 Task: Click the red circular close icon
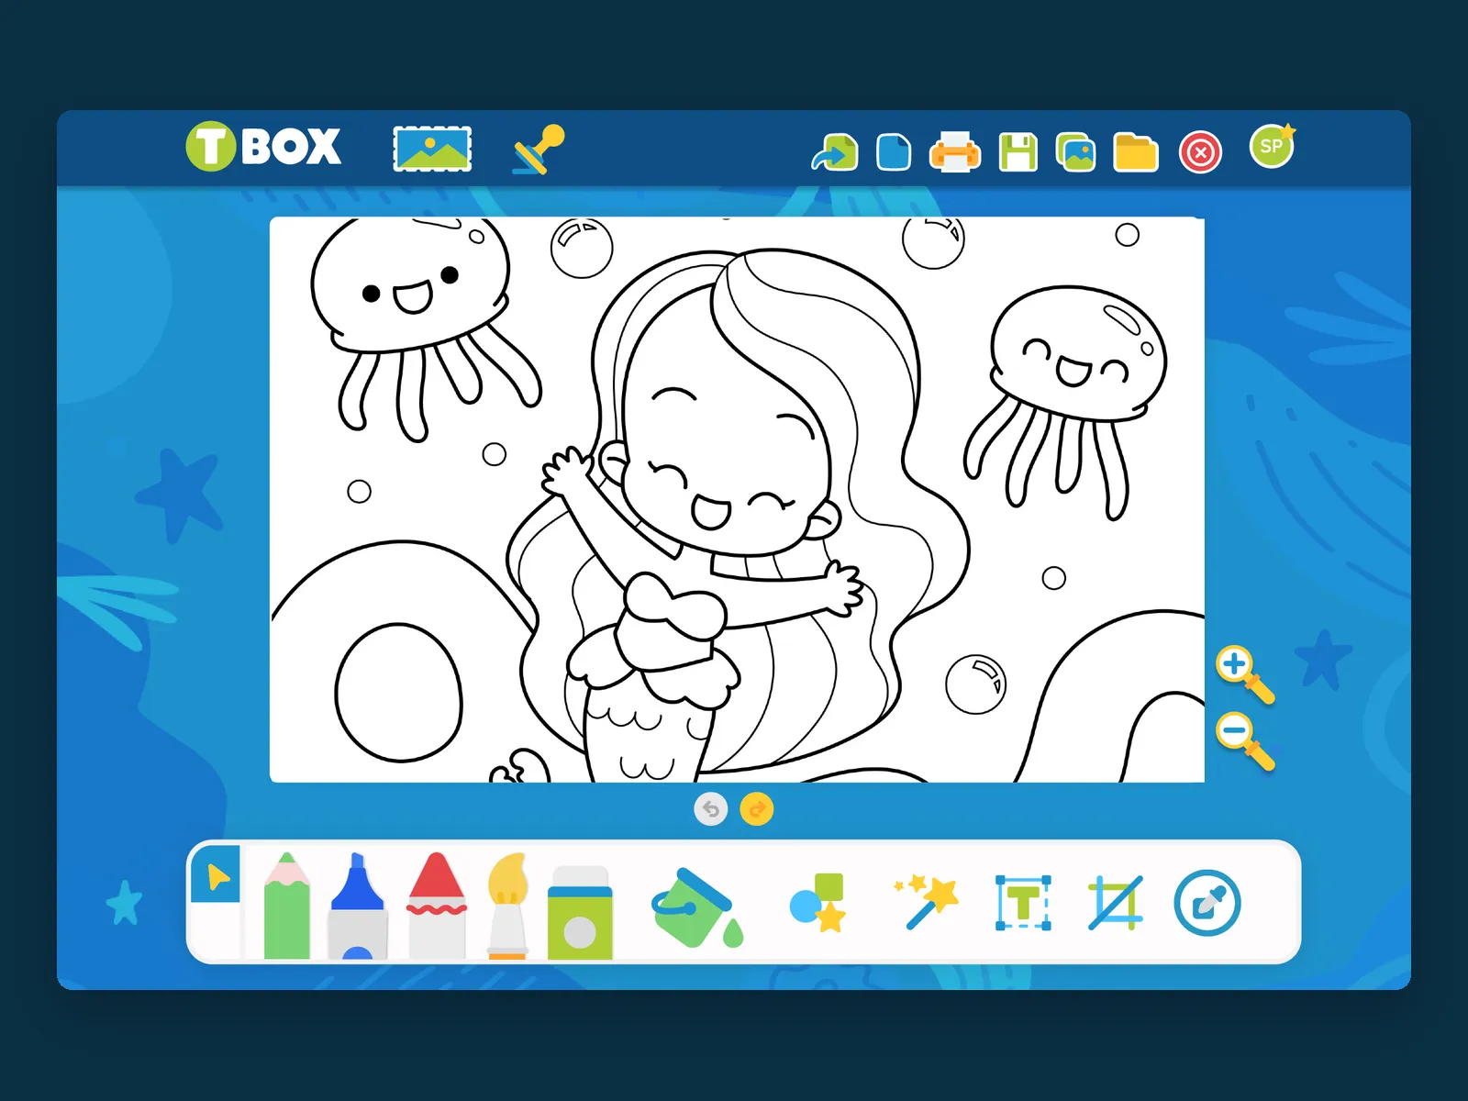coord(1200,152)
